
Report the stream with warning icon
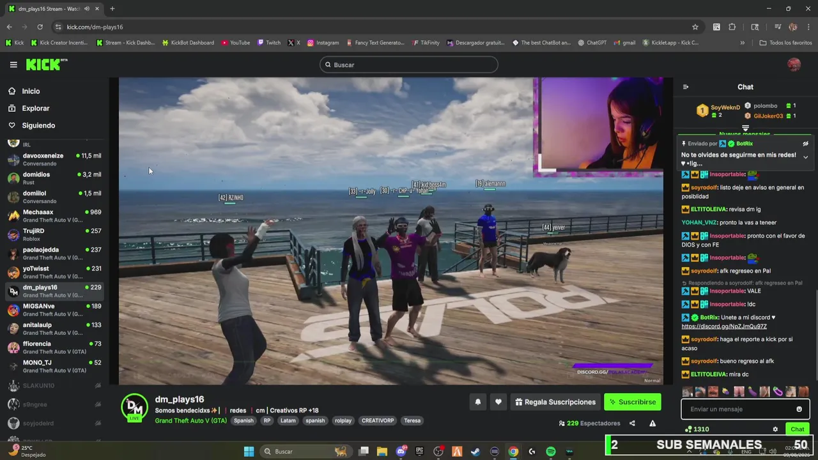click(652, 423)
